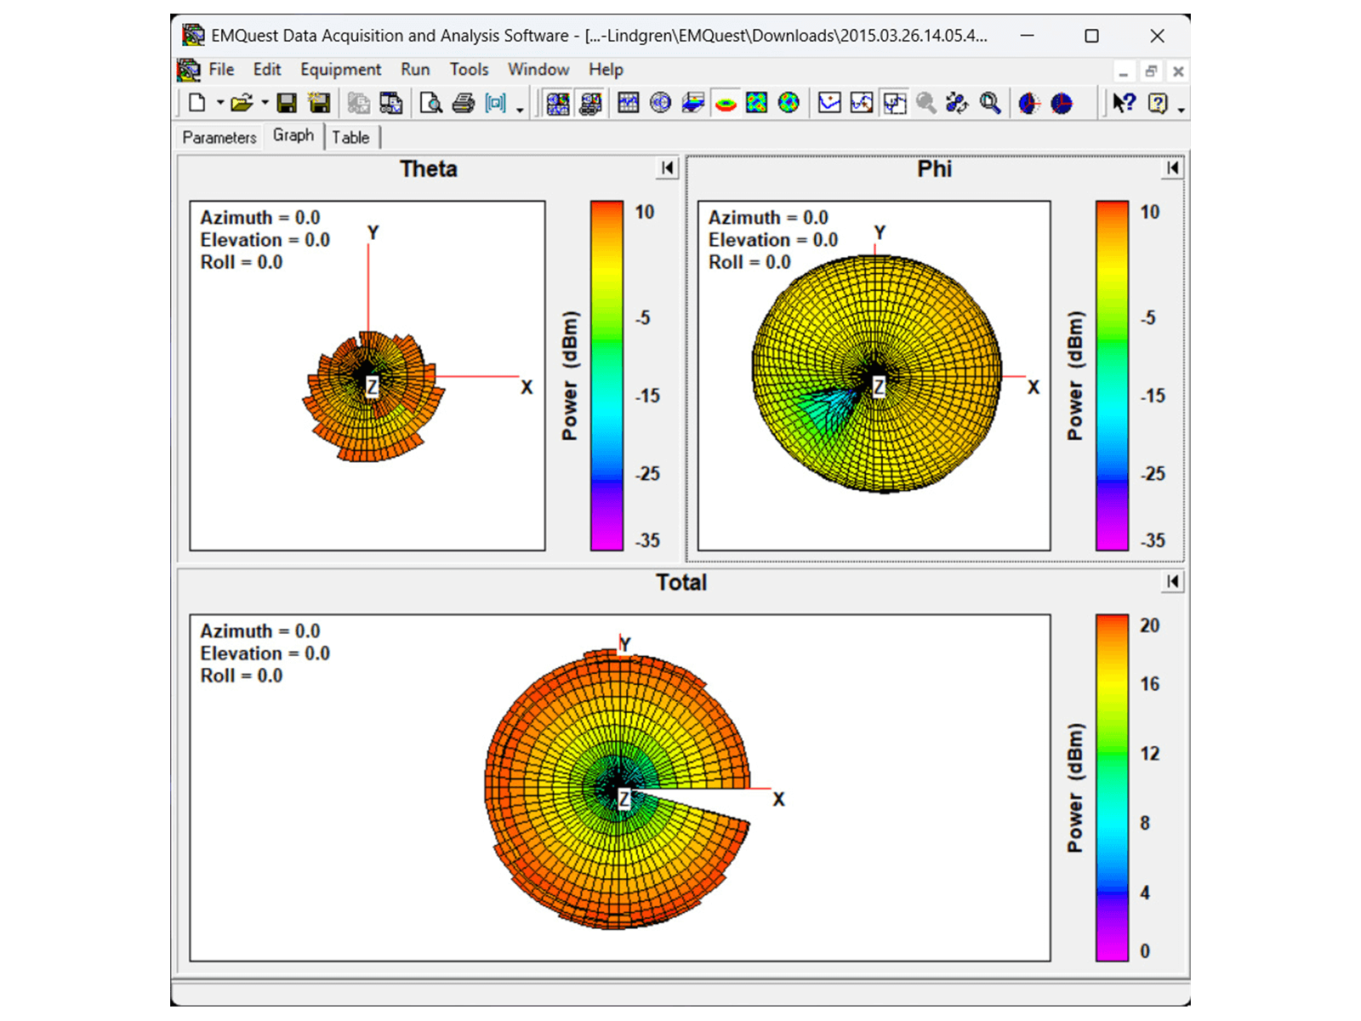Expand the New file dropdown arrow
Image resolution: width=1361 pixels, height=1021 pixels.
pos(220,104)
